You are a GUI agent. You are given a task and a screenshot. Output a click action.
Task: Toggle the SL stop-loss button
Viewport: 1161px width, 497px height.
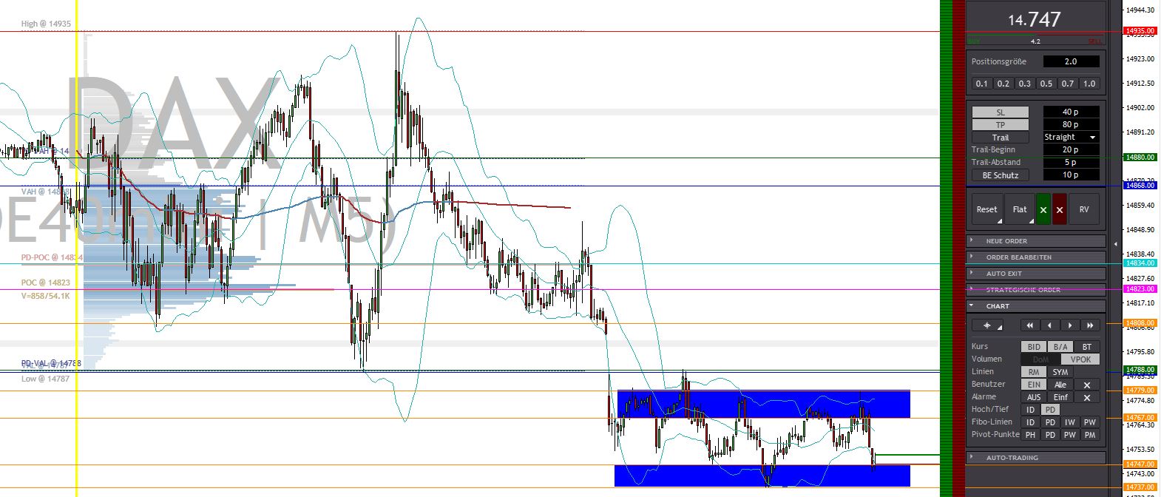[1001, 112]
